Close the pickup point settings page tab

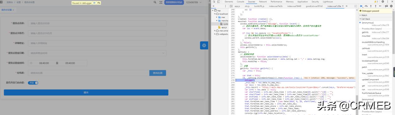pyautogui.click(x=13, y=10)
